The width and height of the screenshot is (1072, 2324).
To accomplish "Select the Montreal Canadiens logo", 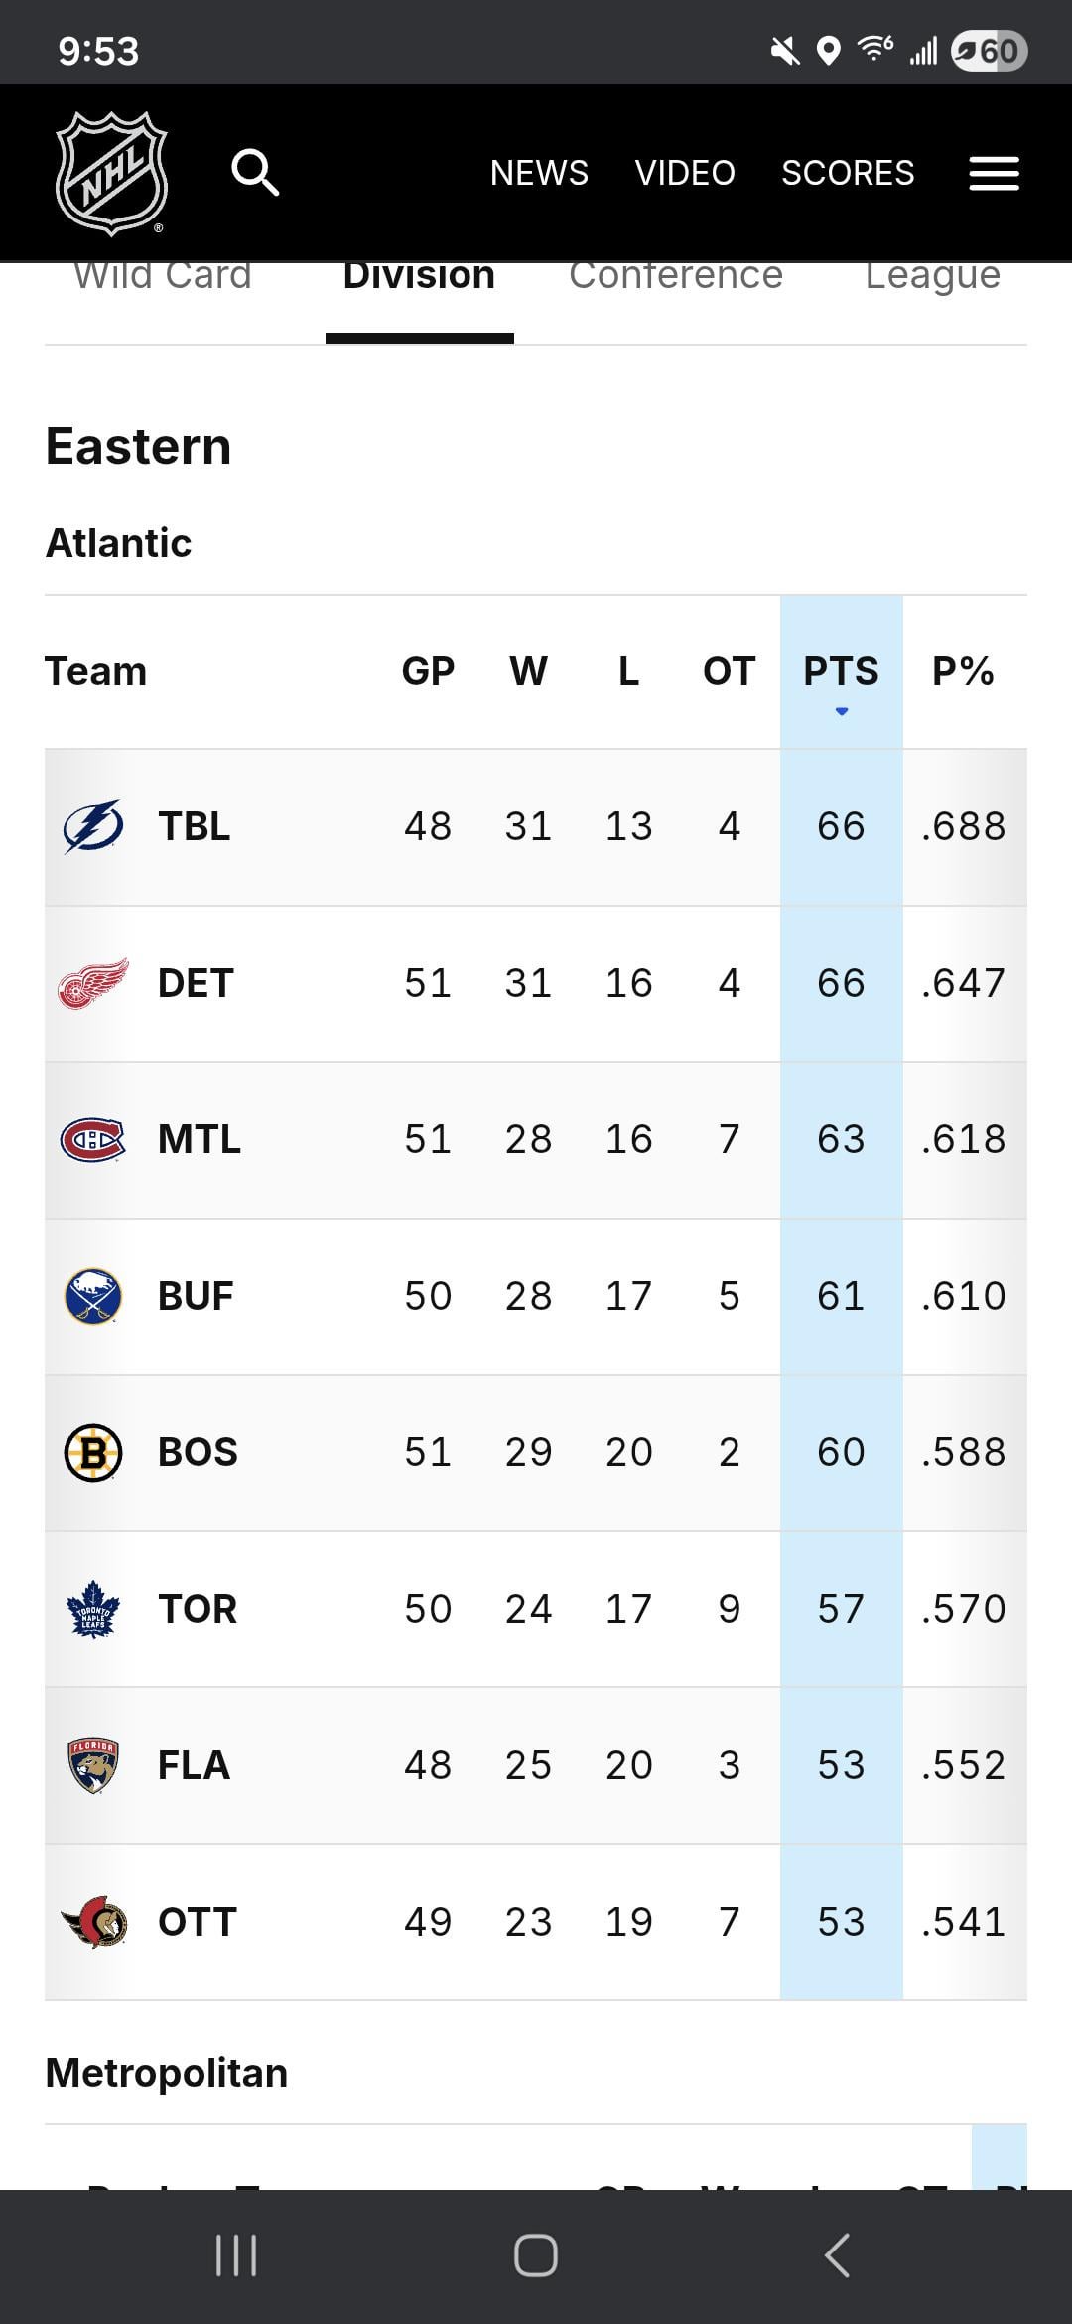I will (93, 1139).
